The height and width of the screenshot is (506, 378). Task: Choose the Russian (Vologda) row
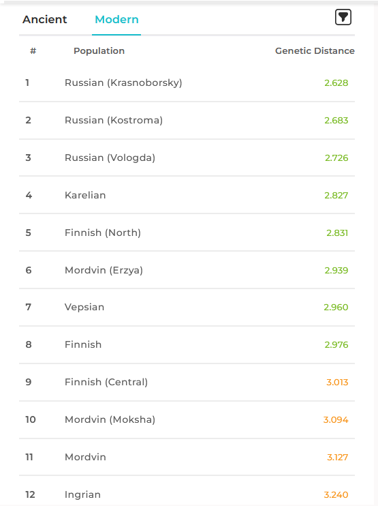tap(187, 158)
